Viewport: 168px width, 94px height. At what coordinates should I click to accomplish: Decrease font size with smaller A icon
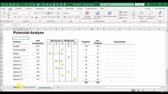38,13
